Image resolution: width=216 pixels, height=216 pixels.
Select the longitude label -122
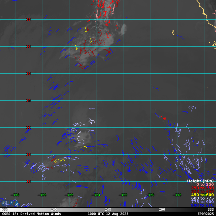click(123, 195)
